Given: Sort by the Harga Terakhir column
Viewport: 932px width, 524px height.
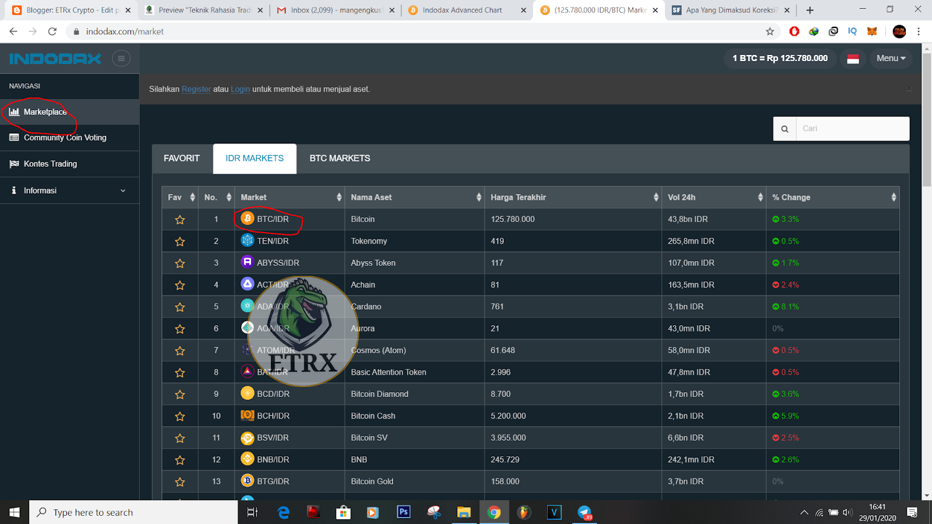Looking at the screenshot, I should coord(573,198).
